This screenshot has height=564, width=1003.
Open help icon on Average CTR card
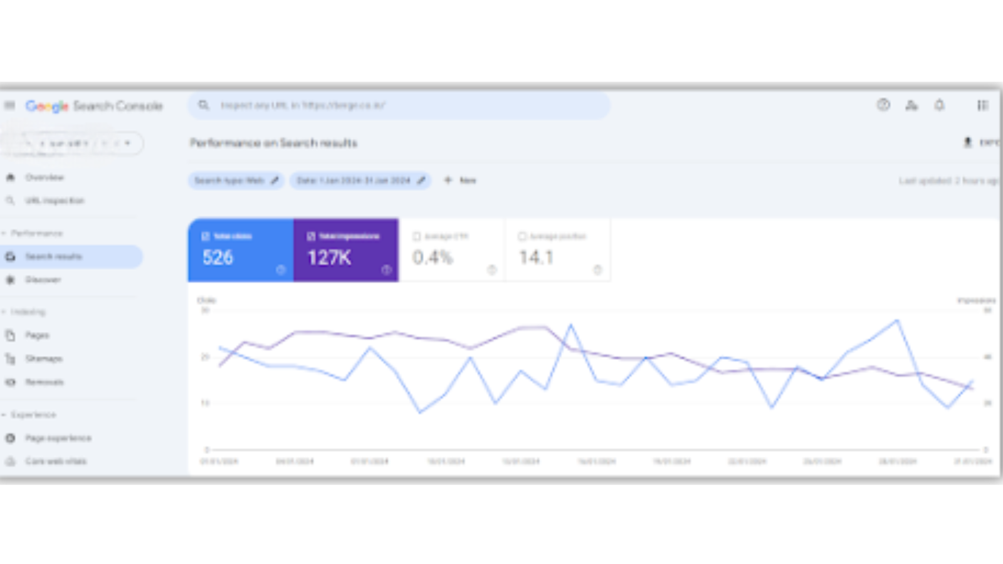point(492,269)
